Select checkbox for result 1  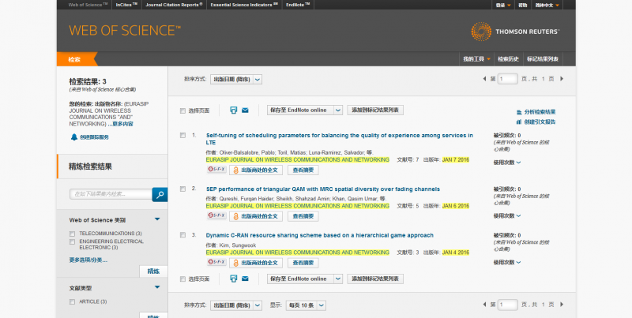(x=182, y=136)
